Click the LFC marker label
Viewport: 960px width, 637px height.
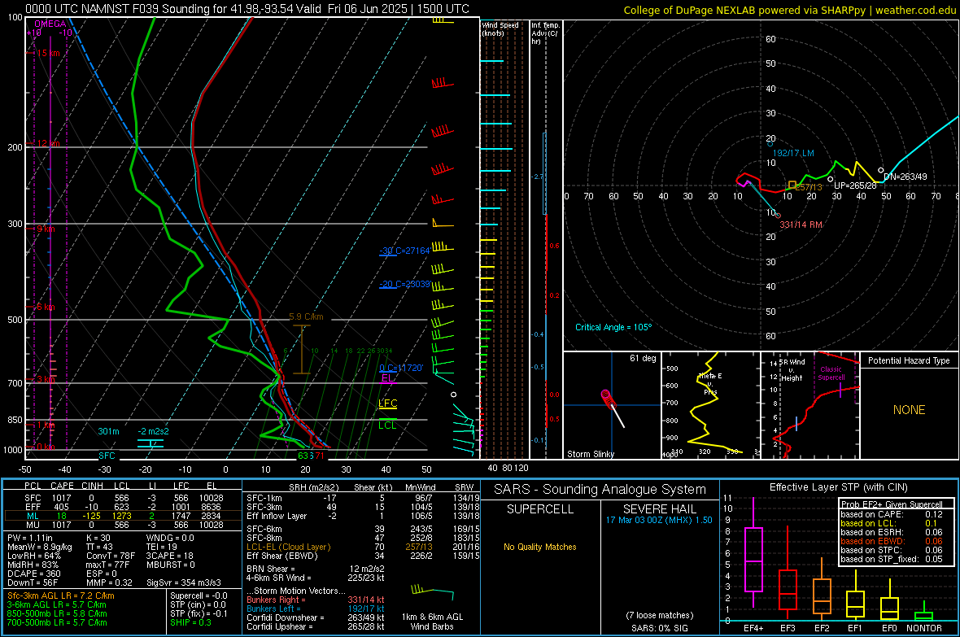(387, 403)
